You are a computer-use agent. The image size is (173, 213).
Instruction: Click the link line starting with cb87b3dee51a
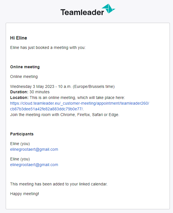pyautogui.click(x=46, y=109)
